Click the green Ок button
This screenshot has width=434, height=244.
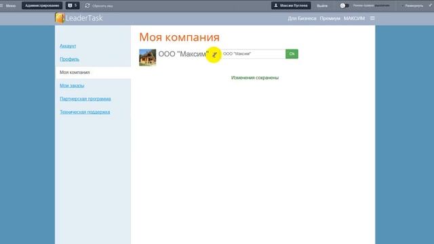pyautogui.click(x=292, y=54)
